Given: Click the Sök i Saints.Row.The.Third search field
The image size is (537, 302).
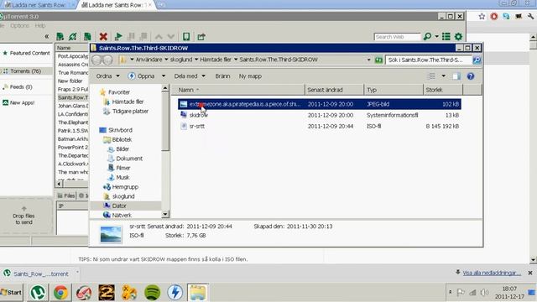Looking at the screenshot, I should click(x=429, y=60).
